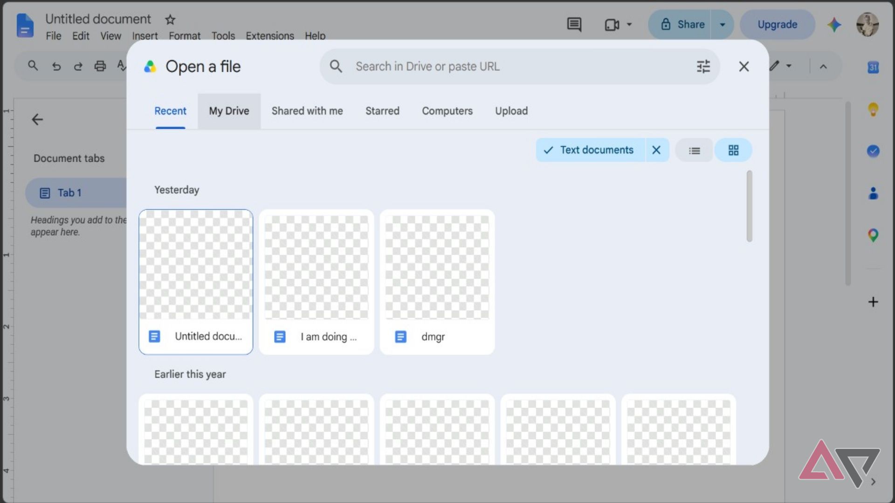Screen dimensions: 895x503
Task: Undo the last action
Action: (56, 66)
